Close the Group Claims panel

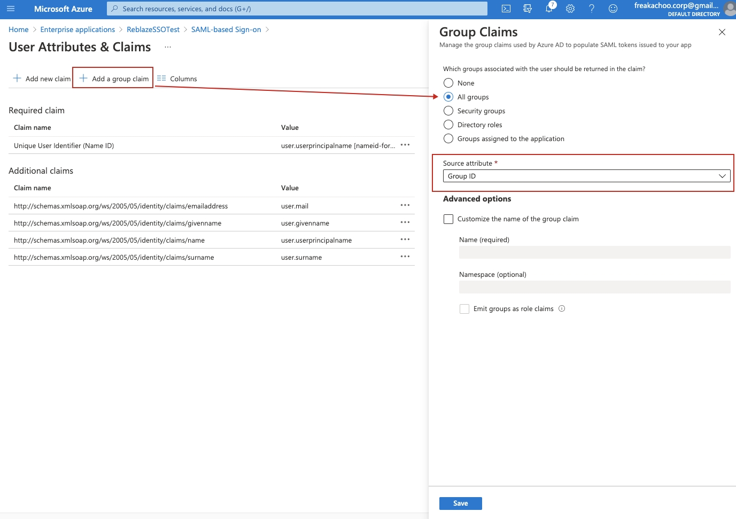[x=722, y=32]
